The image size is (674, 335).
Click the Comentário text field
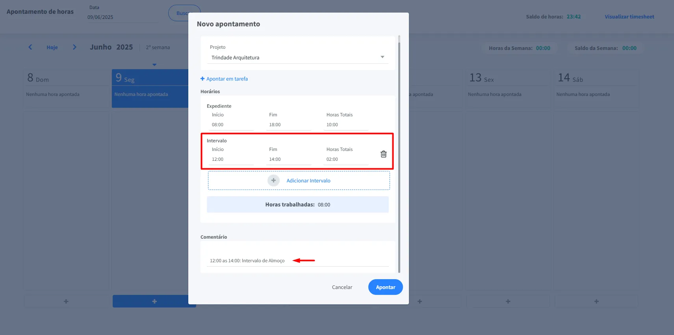[297, 261]
